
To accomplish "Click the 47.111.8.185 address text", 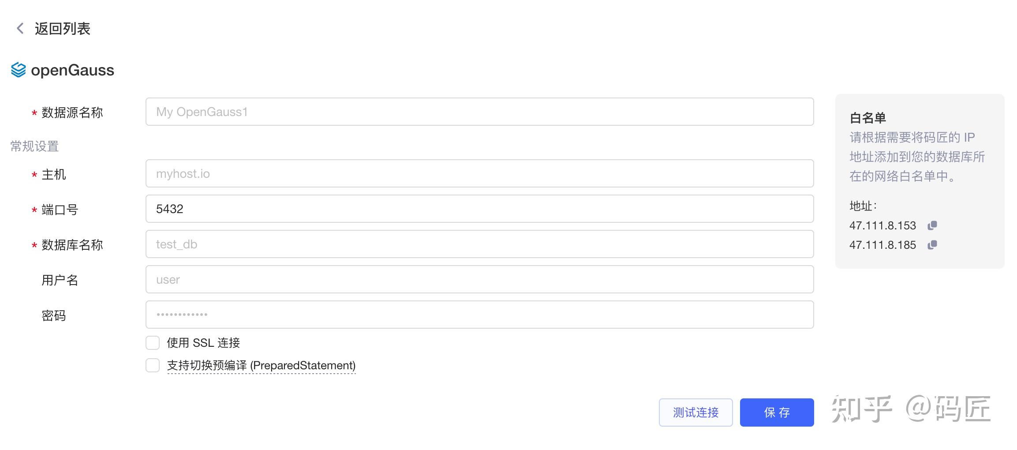I will click(x=882, y=245).
